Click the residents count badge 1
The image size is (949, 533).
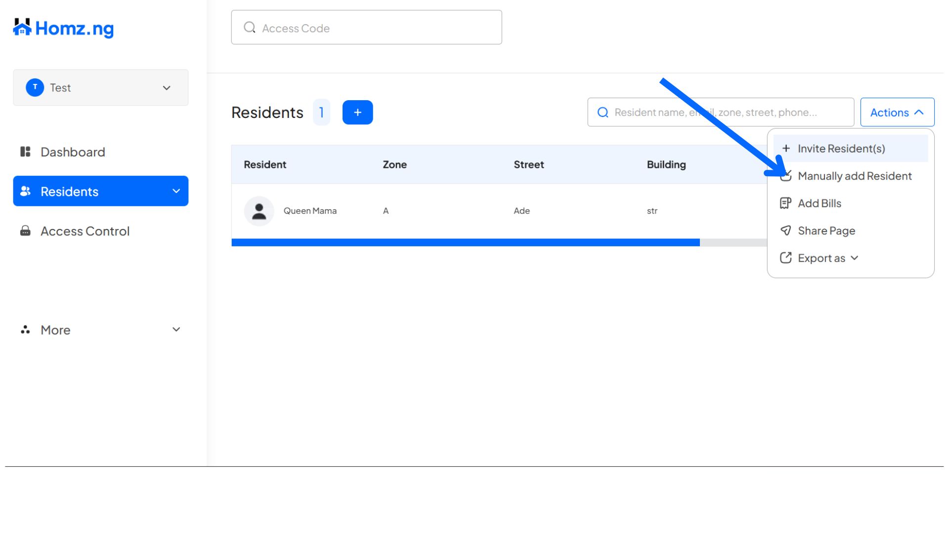click(x=321, y=112)
